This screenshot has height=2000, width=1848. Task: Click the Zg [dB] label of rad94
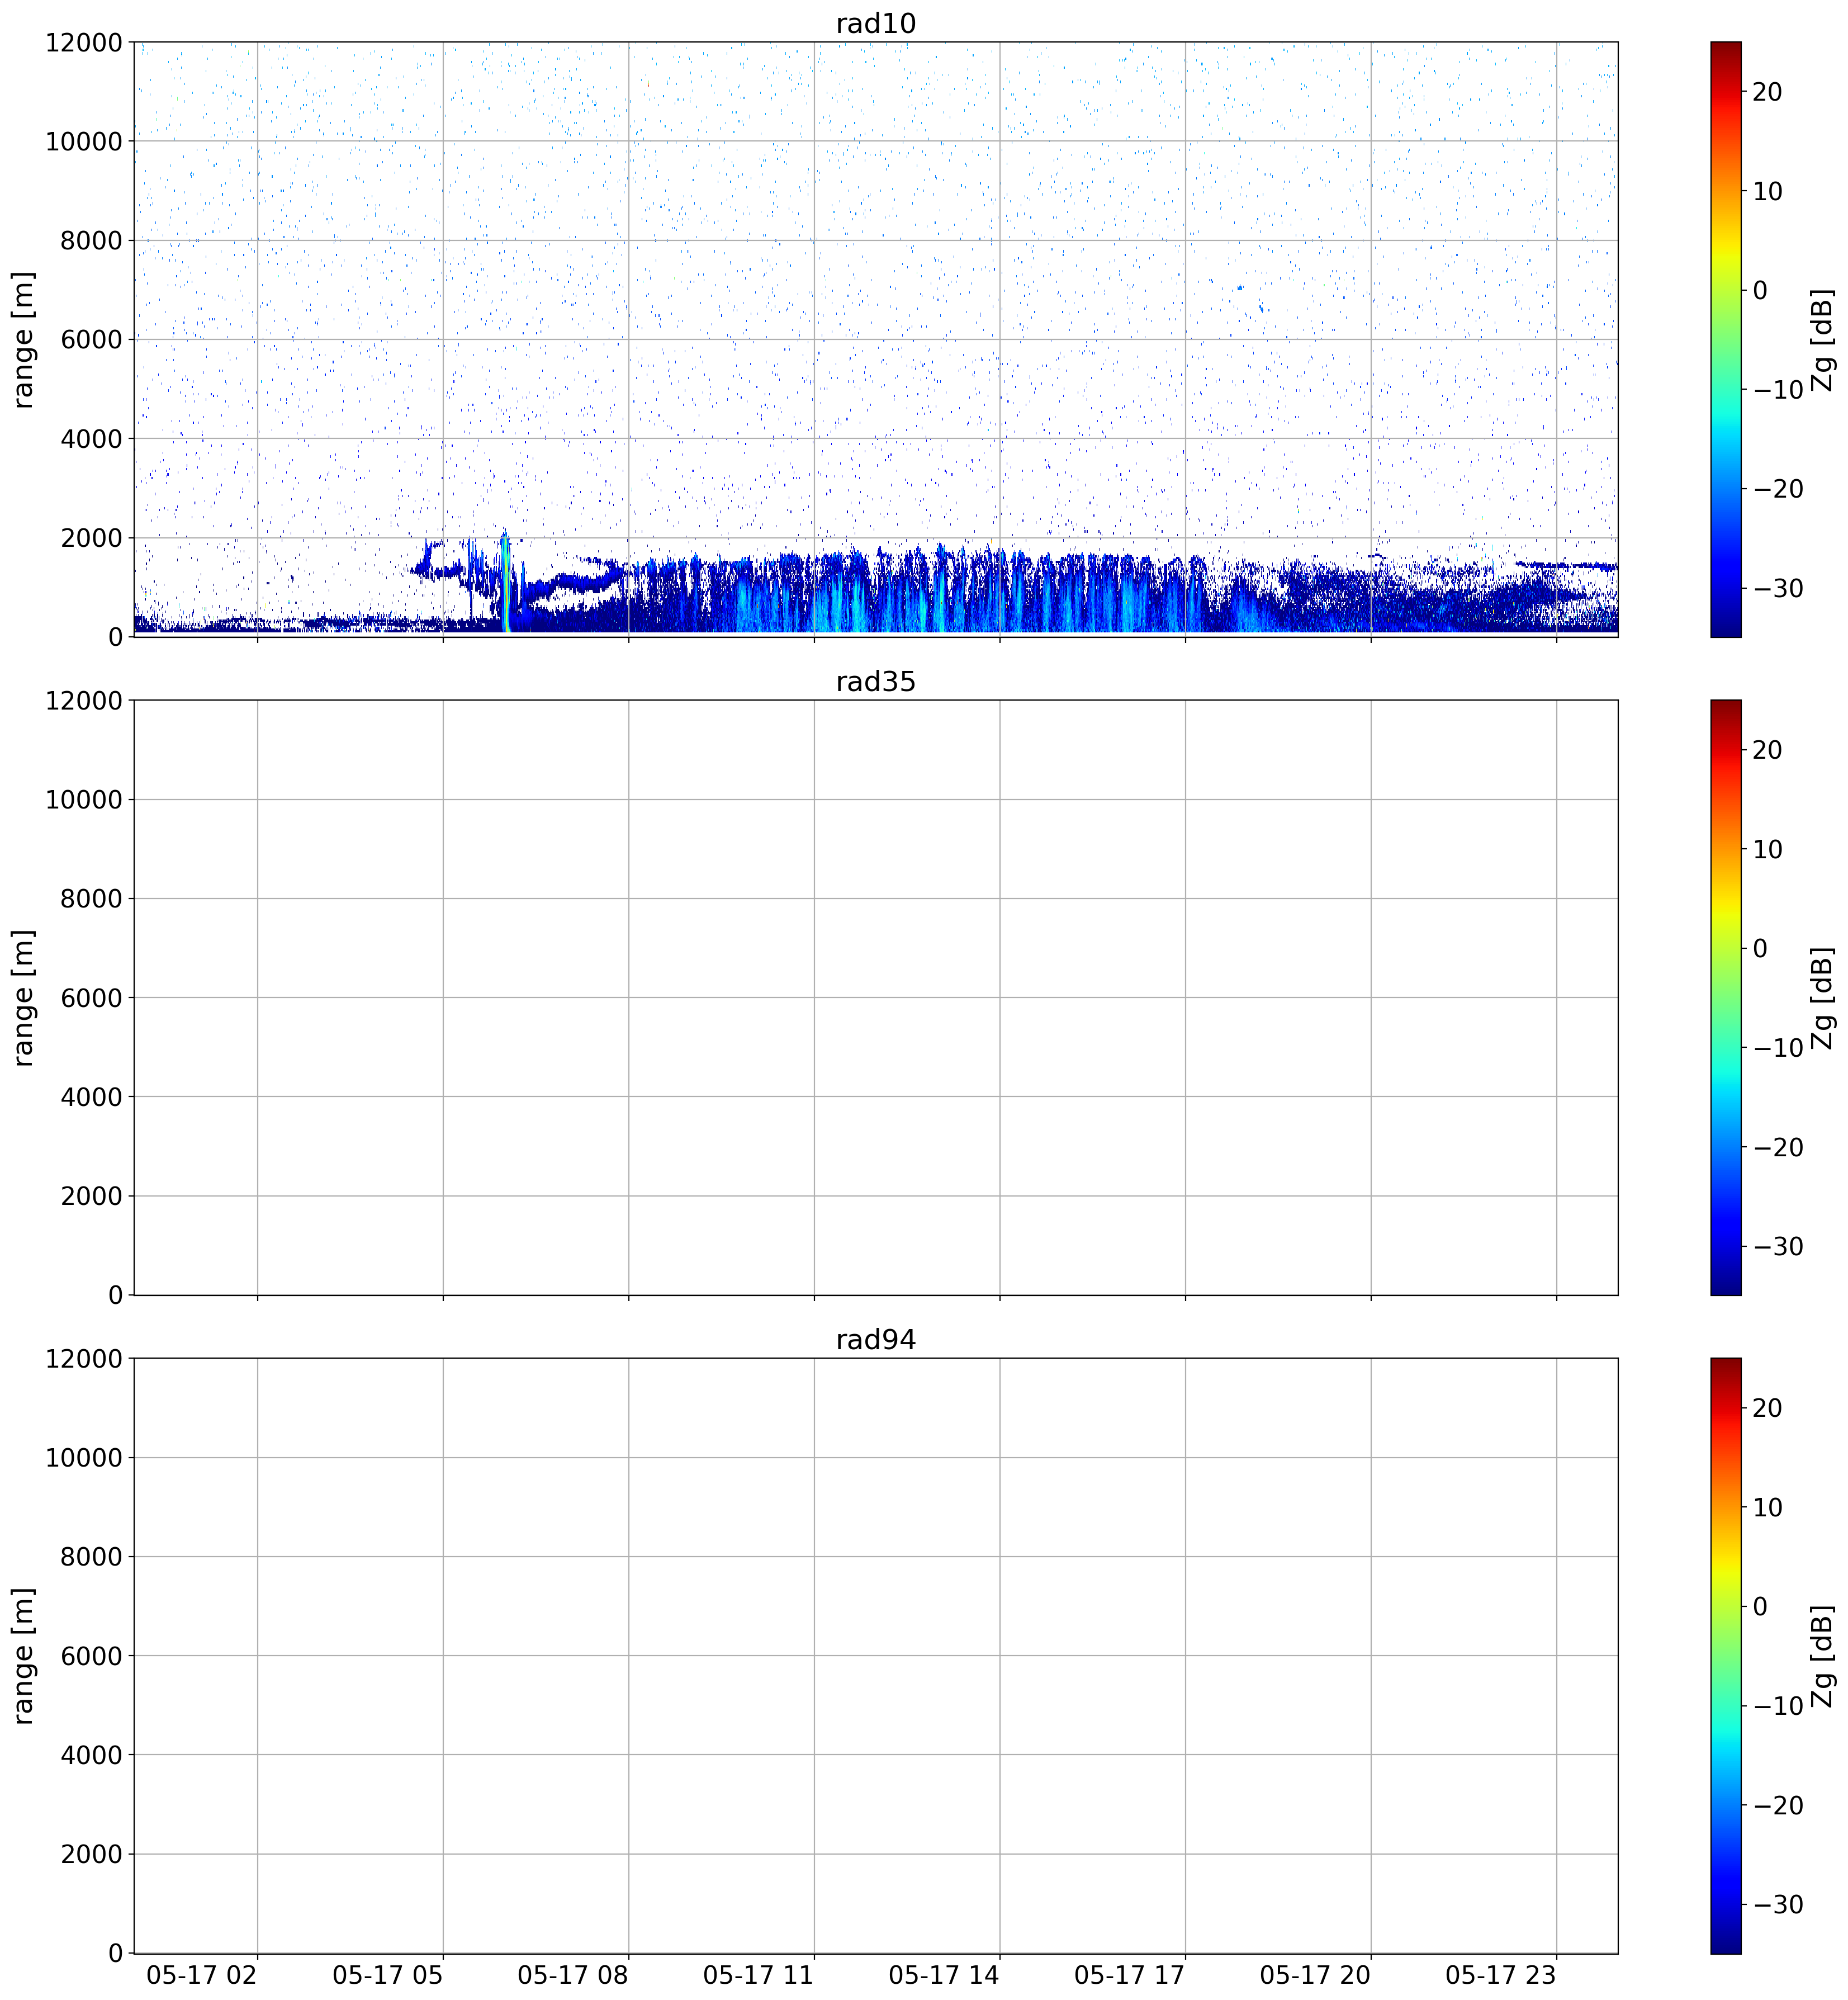pyautogui.click(x=1824, y=1655)
